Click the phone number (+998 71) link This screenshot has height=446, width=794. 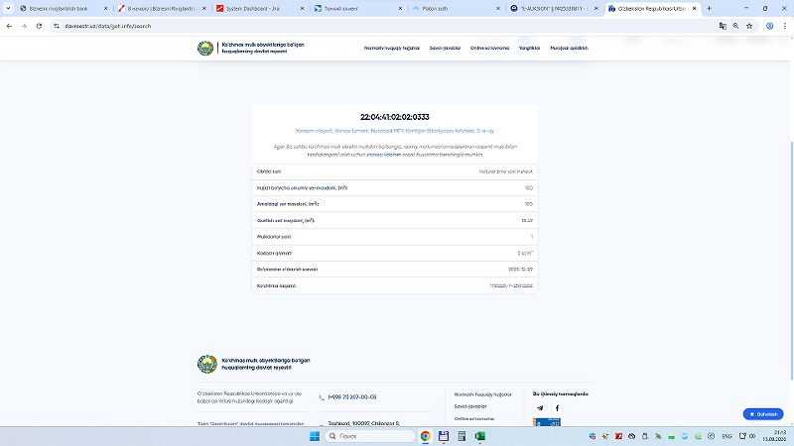point(352,397)
